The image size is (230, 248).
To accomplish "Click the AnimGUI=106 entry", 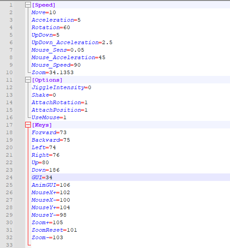I will [x=51, y=185].
